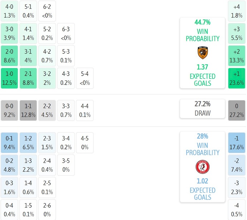Image resolution: width=247 pixels, height=220 pixels.
Task: Click the 1-1 draw score tile
Action: click(x=28, y=111)
